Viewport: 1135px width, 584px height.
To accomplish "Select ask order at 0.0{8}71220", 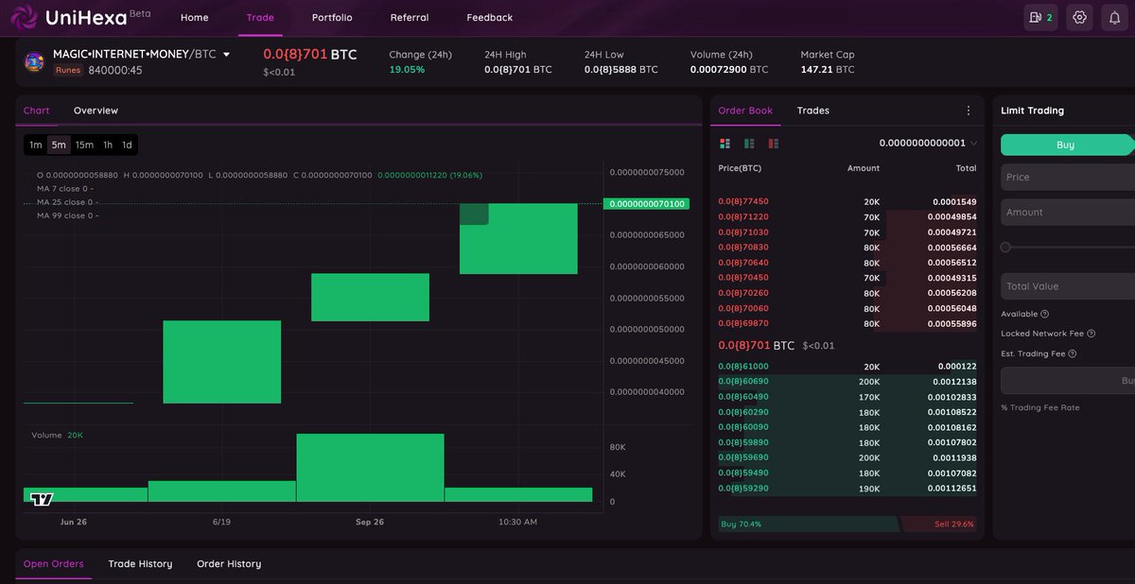I will tap(847, 217).
